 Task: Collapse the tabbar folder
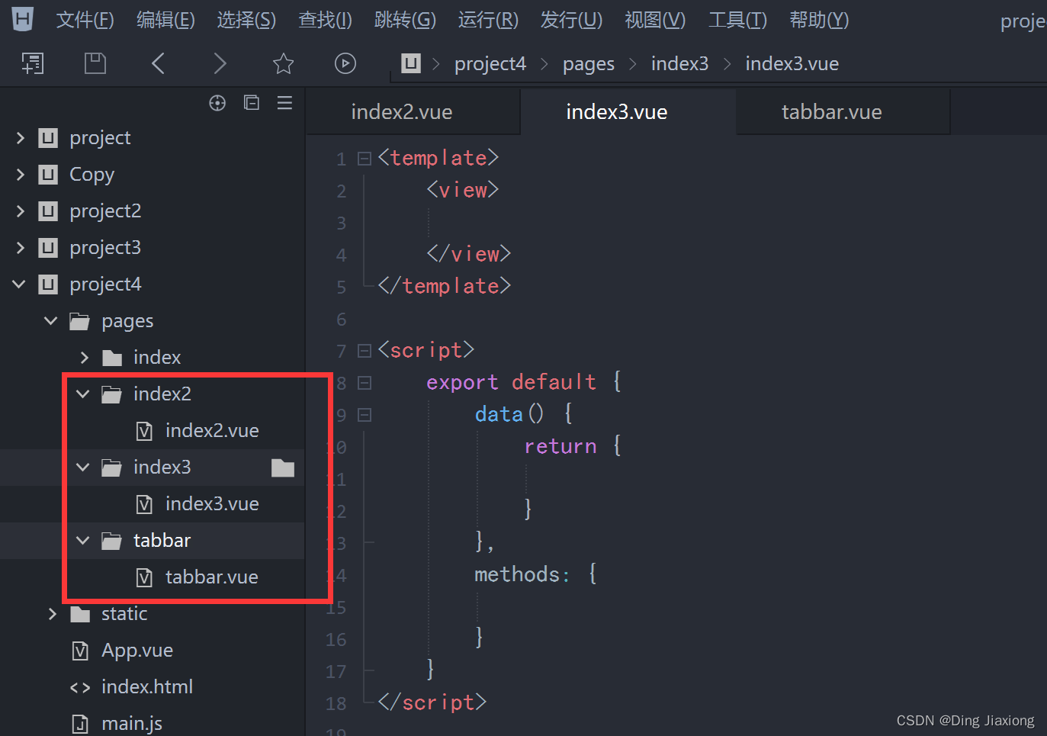pyautogui.click(x=83, y=541)
